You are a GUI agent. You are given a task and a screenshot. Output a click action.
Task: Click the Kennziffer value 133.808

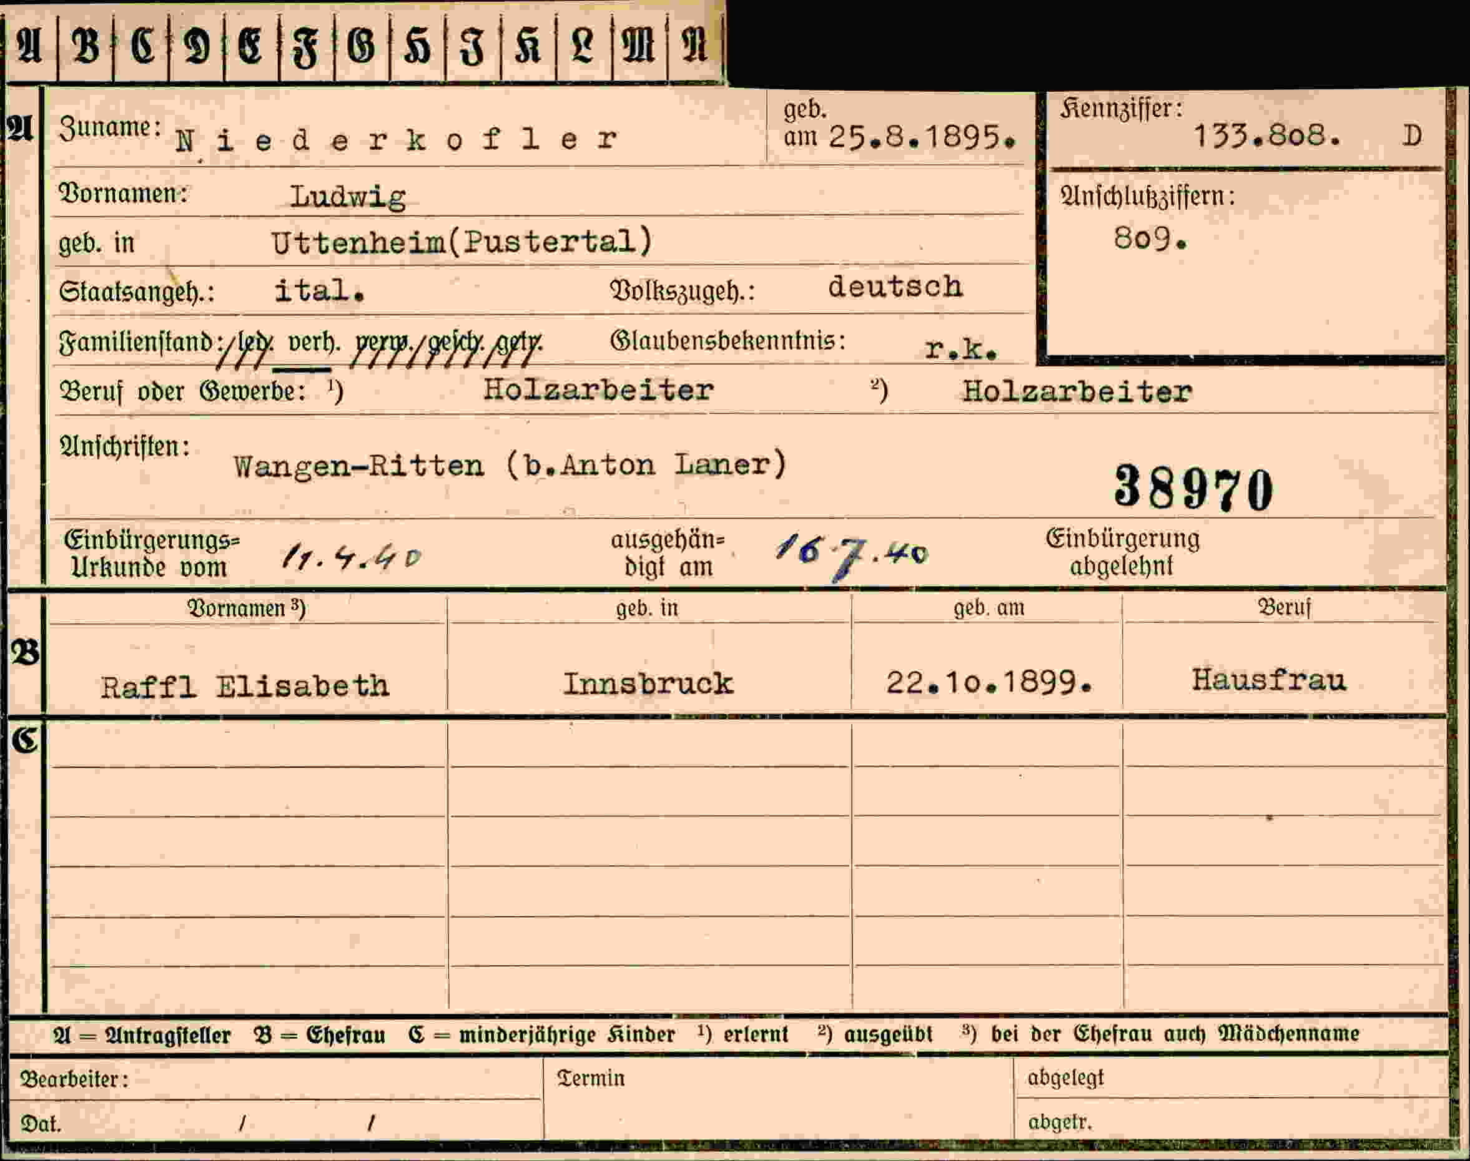1268,136
